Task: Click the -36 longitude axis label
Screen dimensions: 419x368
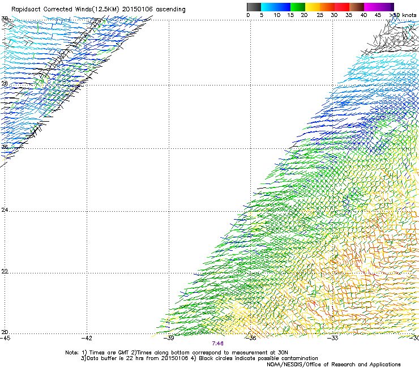Action: (251, 338)
